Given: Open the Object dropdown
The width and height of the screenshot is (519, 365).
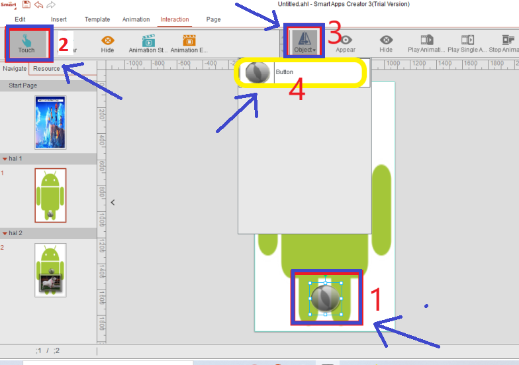Looking at the screenshot, I should coord(305,41).
